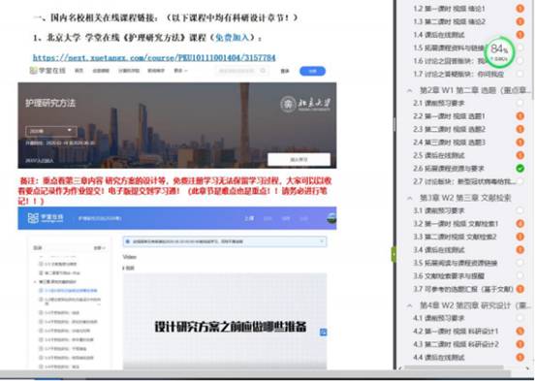Click orange icon next to 3.2 文献检索1
This screenshot has height=381, width=535.
(x=520, y=224)
